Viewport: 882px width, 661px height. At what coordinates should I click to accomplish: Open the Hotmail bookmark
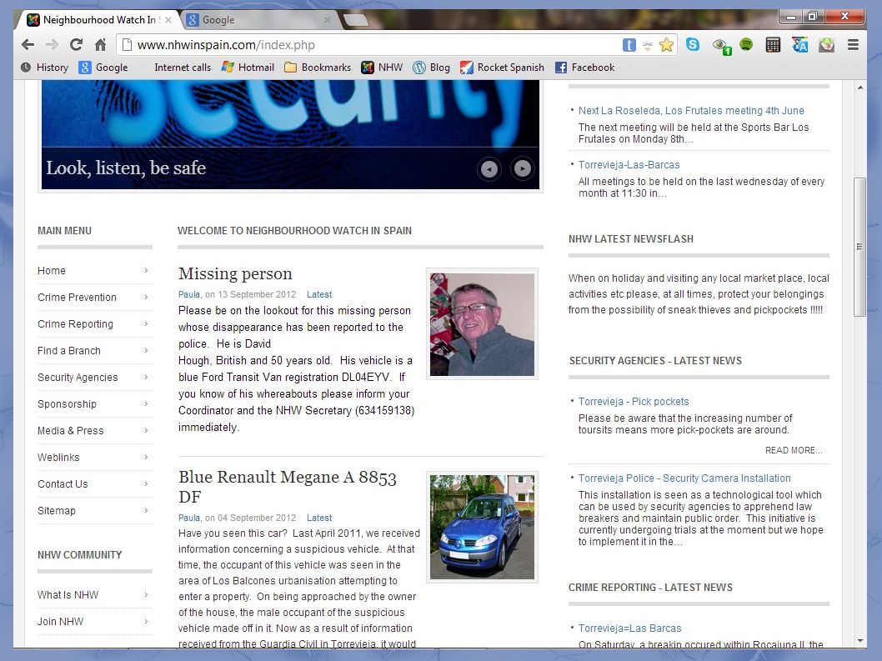pyautogui.click(x=248, y=68)
